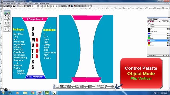This screenshot has height=95, width=170.
Task: Select the Ellipse Frame tool
Action: tap(8, 25)
